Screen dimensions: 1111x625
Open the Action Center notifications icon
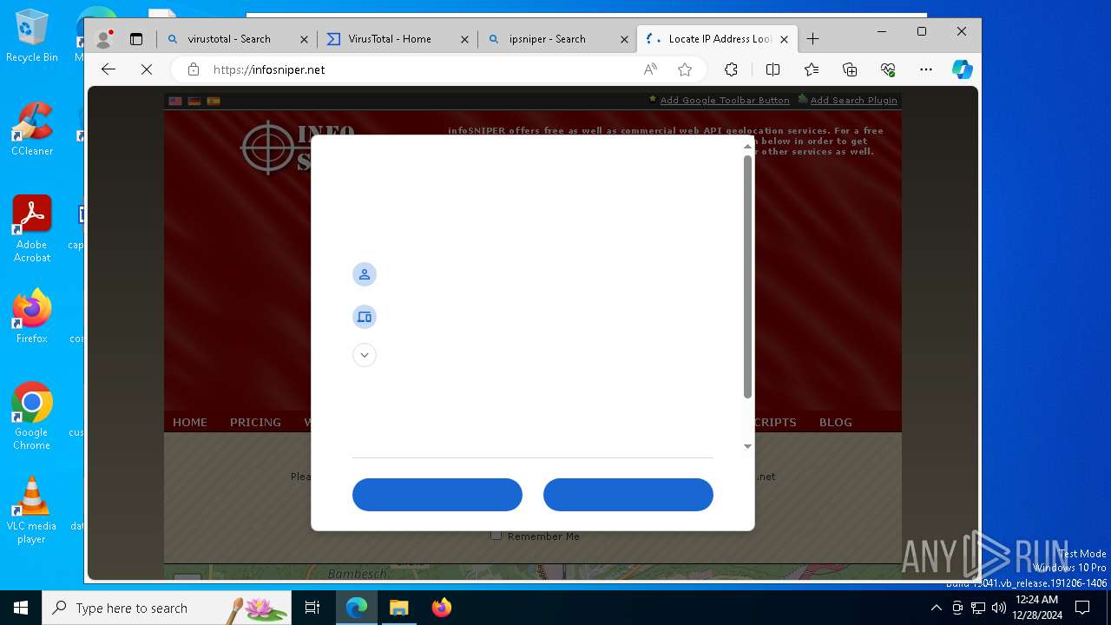(1083, 608)
